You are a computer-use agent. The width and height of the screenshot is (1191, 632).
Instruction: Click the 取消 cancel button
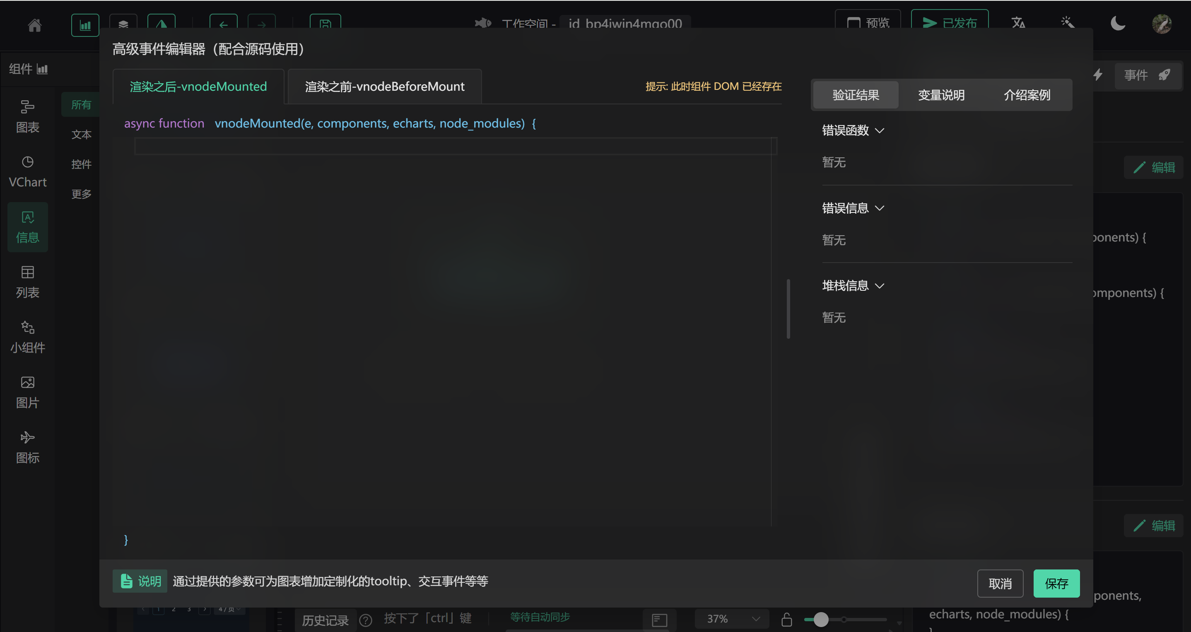point(1000,584)
